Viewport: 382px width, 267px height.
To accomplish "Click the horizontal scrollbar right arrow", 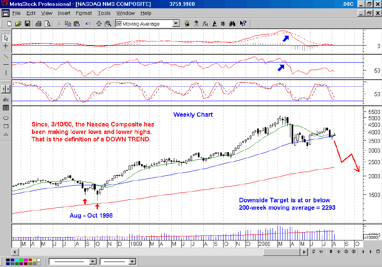I will coord(304,252).
